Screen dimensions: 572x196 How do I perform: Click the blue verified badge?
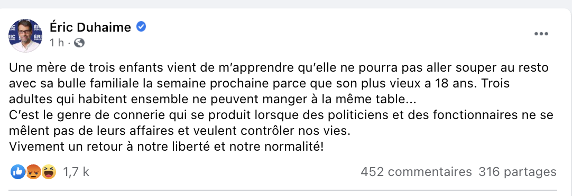[141, 26]
